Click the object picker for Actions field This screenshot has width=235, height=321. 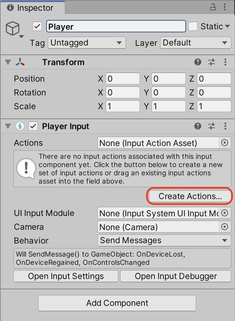pos(225,143)
